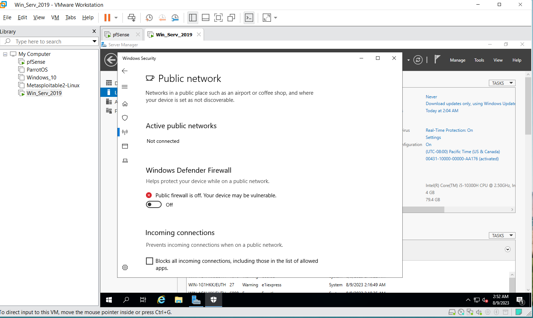Click Send Ctrl+Alt+Del toolbar icon
The image size is (533, 318).
[x=131, y=17]
